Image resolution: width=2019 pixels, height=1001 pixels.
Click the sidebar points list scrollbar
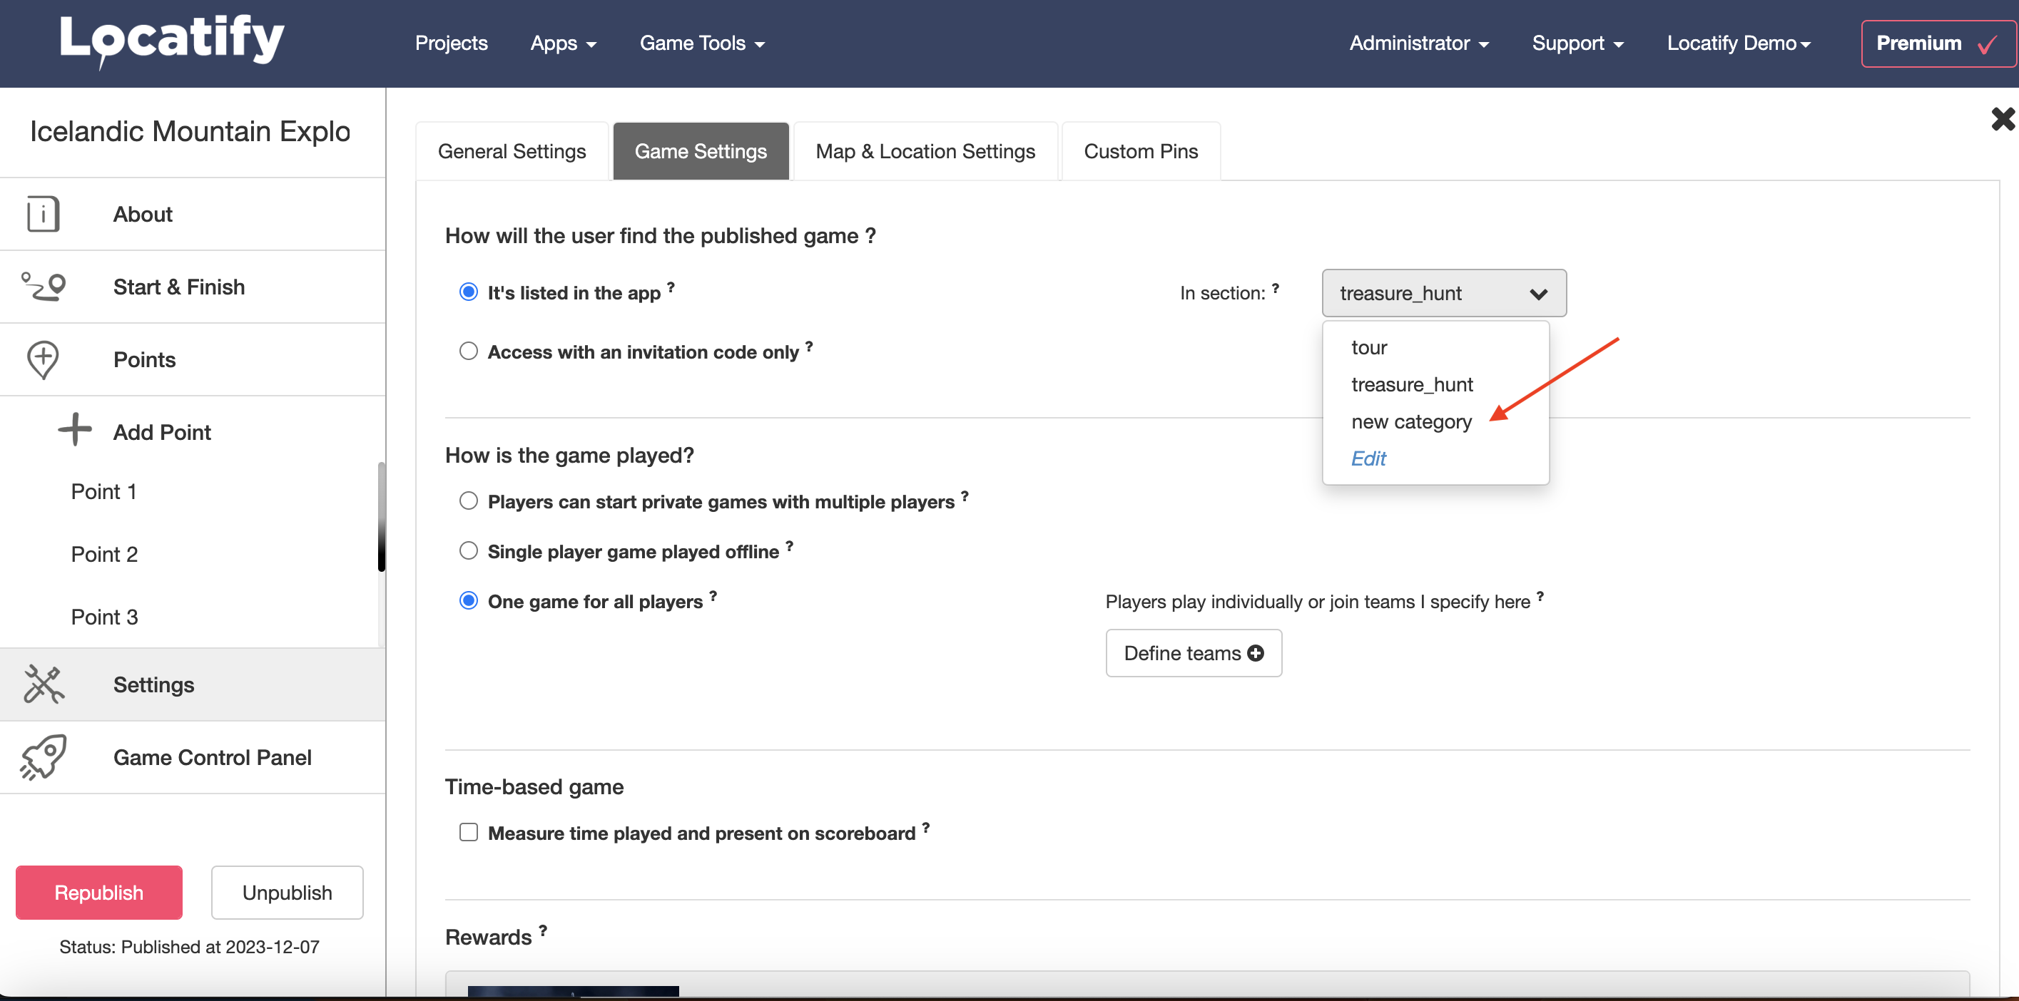[x=382, y=517]
